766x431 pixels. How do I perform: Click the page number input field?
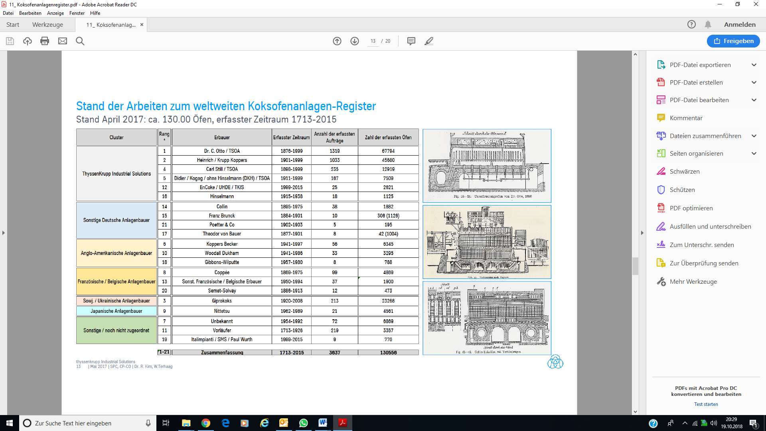click(x=373, y=41)
